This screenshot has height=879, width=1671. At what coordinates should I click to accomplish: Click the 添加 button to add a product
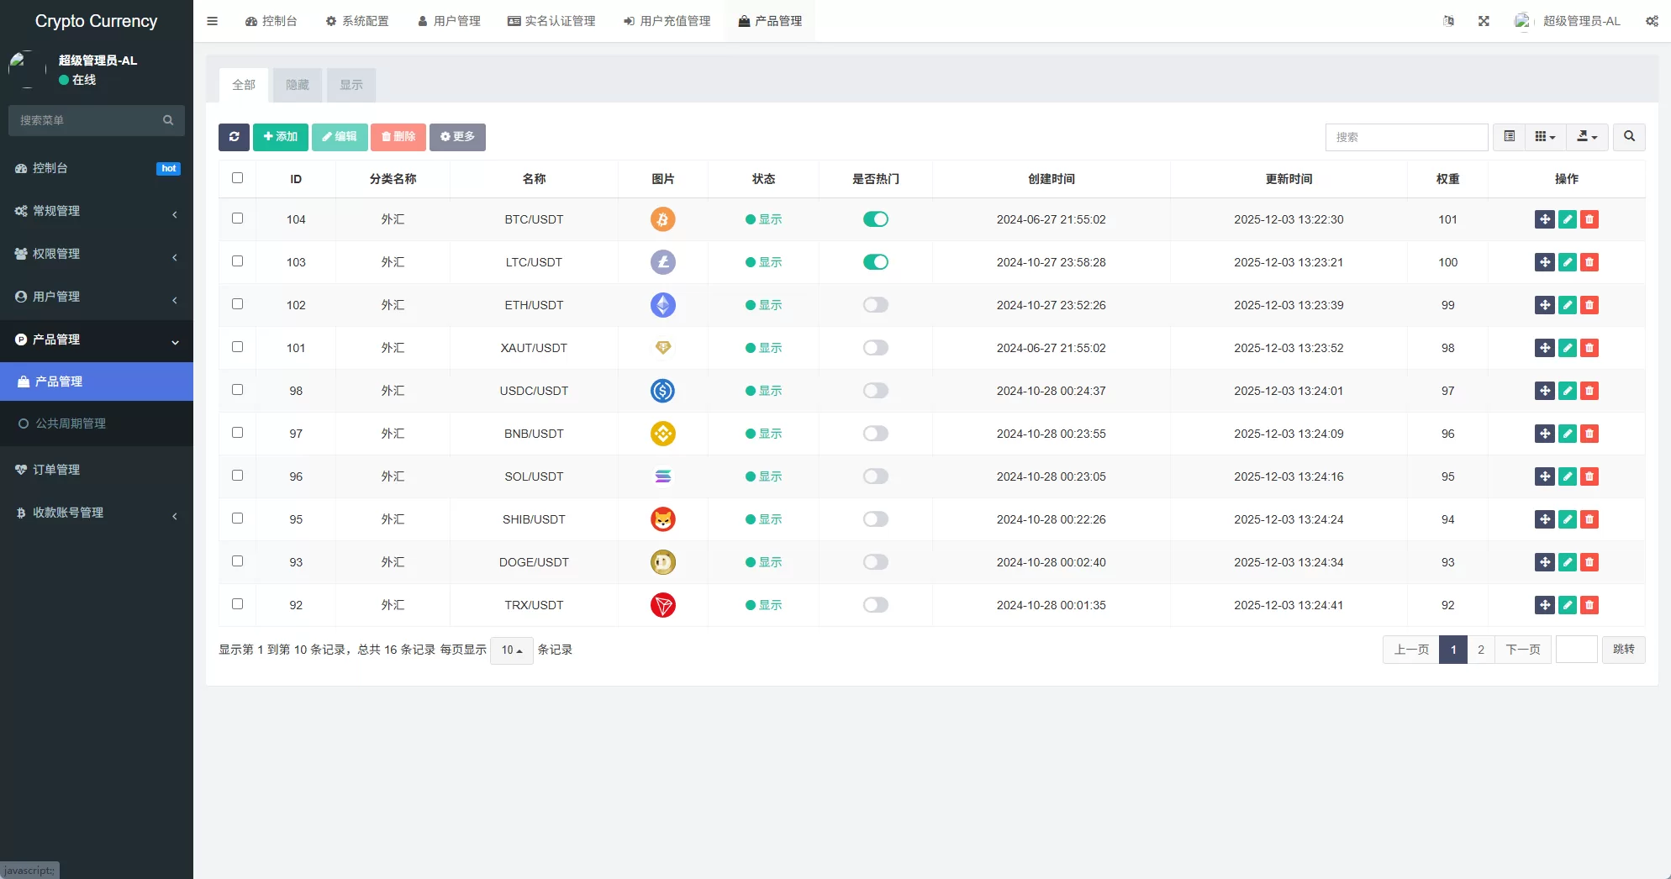pos(280,137)
